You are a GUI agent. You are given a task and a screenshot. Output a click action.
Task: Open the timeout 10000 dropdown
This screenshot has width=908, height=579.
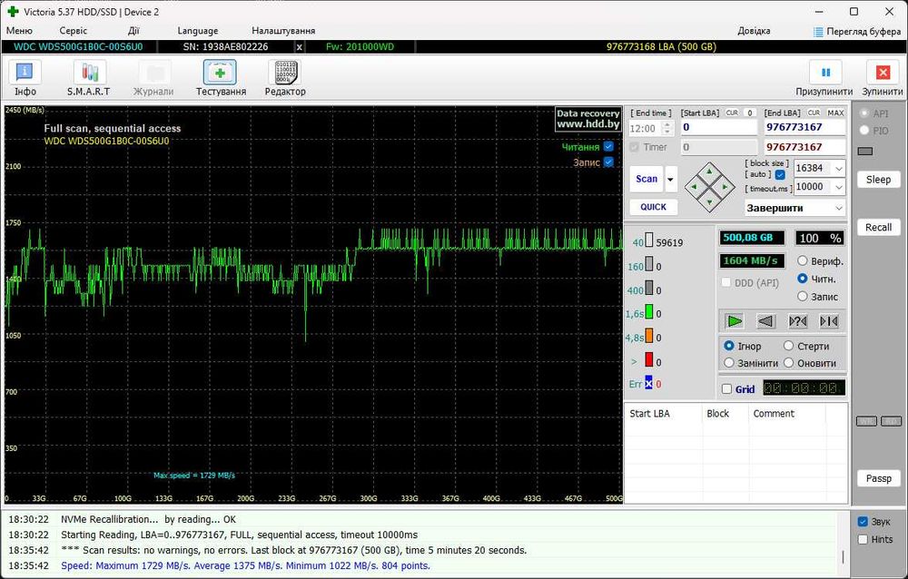(838, 187)
